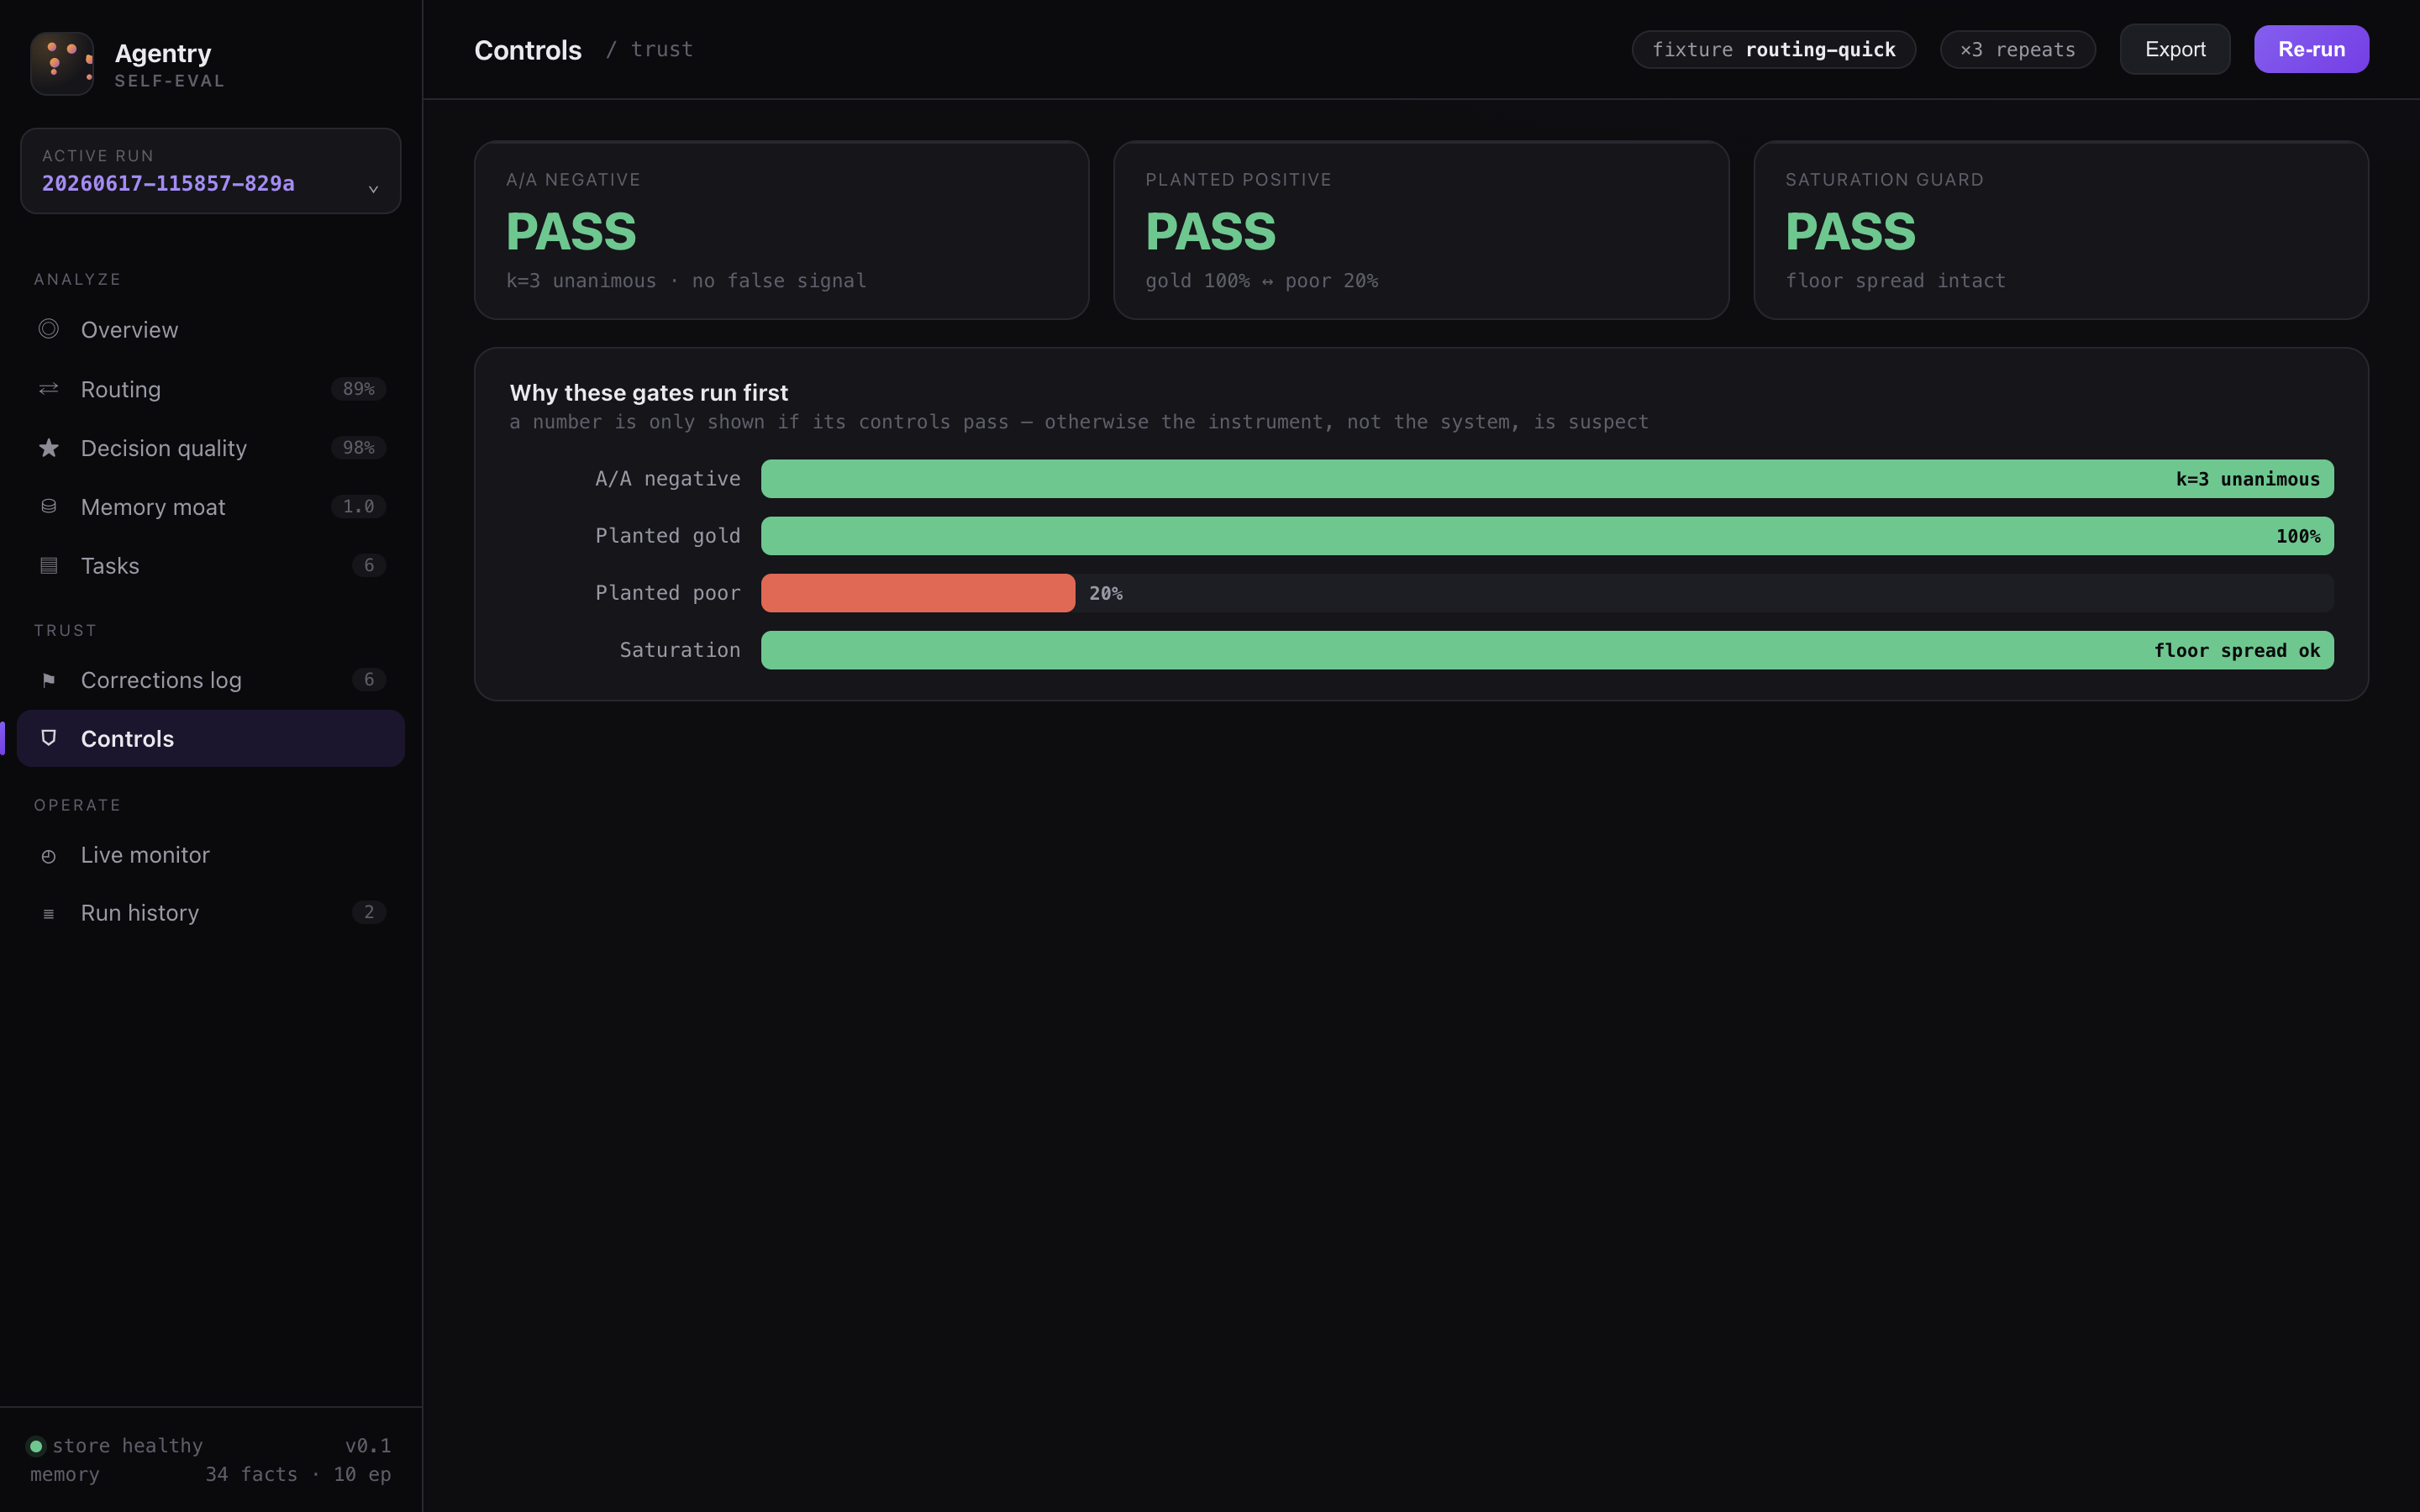Open the ×3 repeats selector
2420x1512 pixels.
(2017, 50)
